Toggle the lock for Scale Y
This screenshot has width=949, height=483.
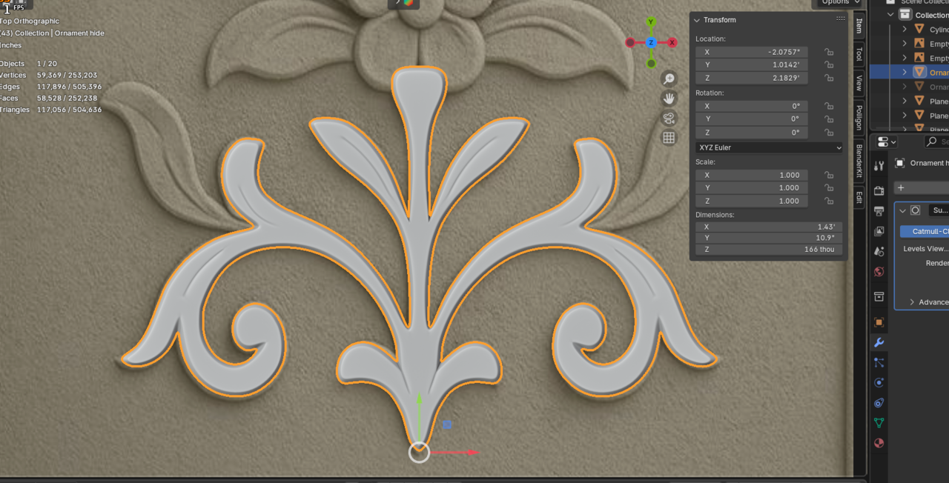(x=829, y=187)
